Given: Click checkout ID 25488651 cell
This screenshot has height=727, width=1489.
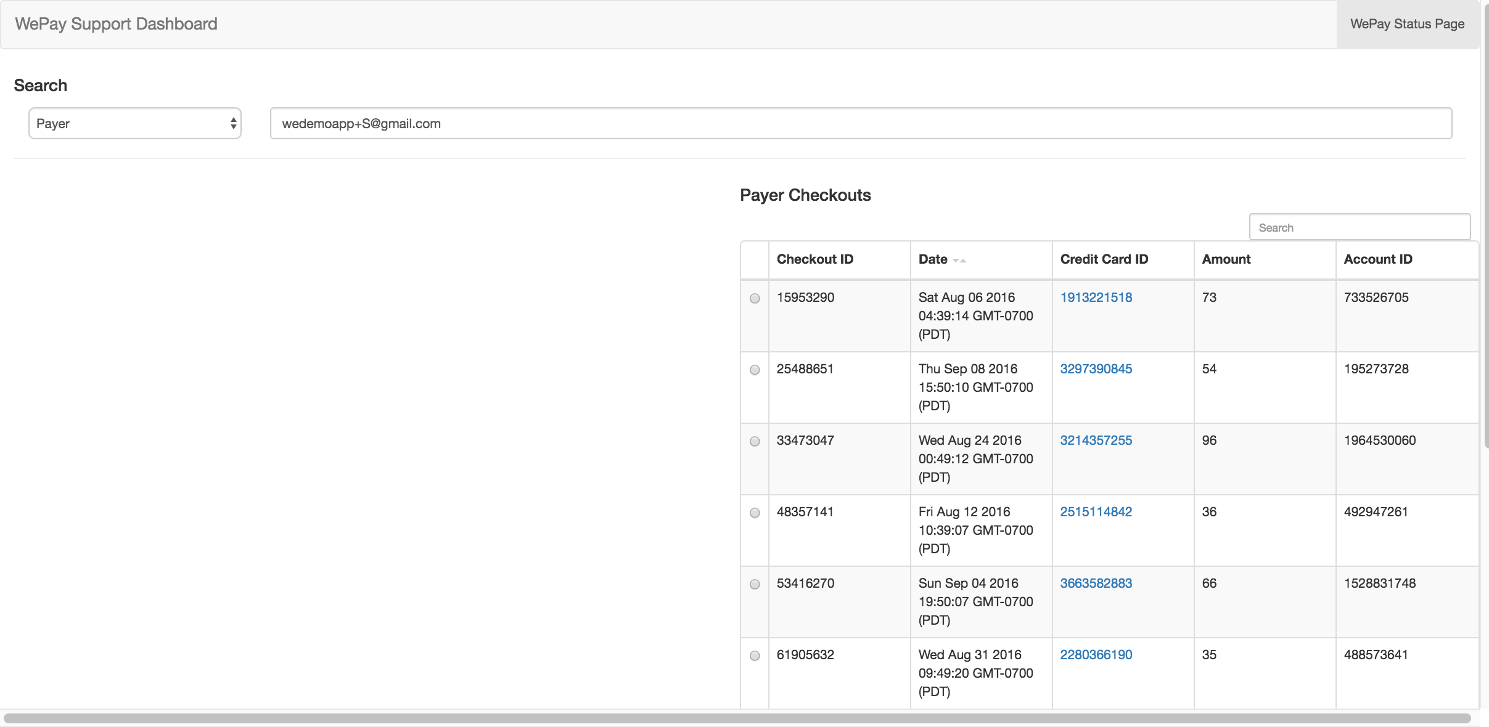Looking at the screenshot, I should (x=839, y=388).
